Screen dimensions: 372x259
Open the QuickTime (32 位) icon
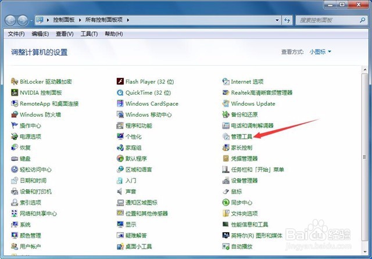pyautogui.click(x=120, y=92)
